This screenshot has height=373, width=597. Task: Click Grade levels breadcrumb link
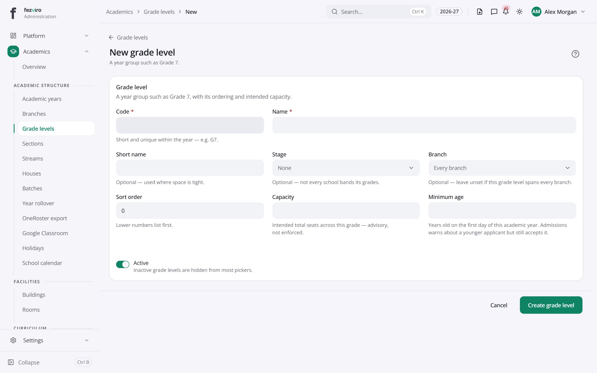coord(159,12)
